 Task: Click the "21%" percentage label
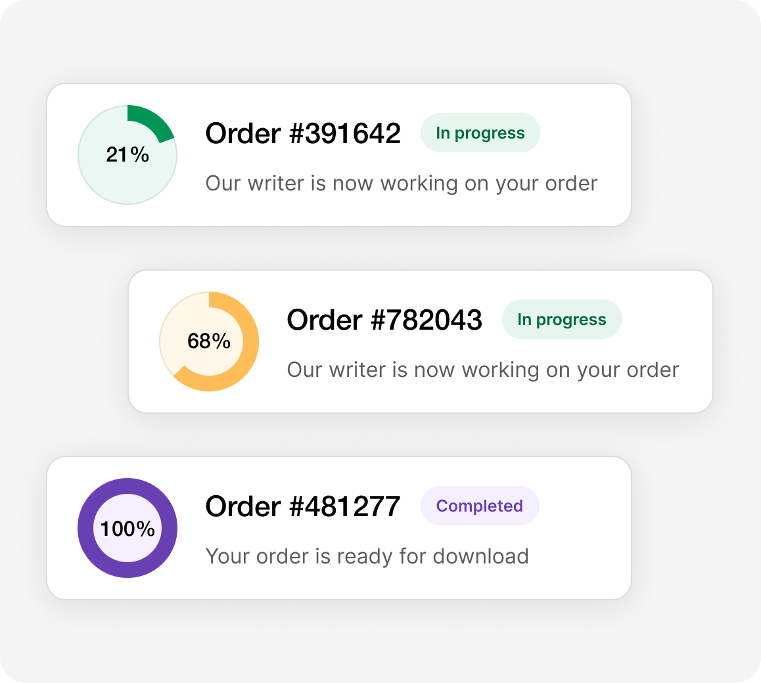pyautogui.click(x=127, y=155)
